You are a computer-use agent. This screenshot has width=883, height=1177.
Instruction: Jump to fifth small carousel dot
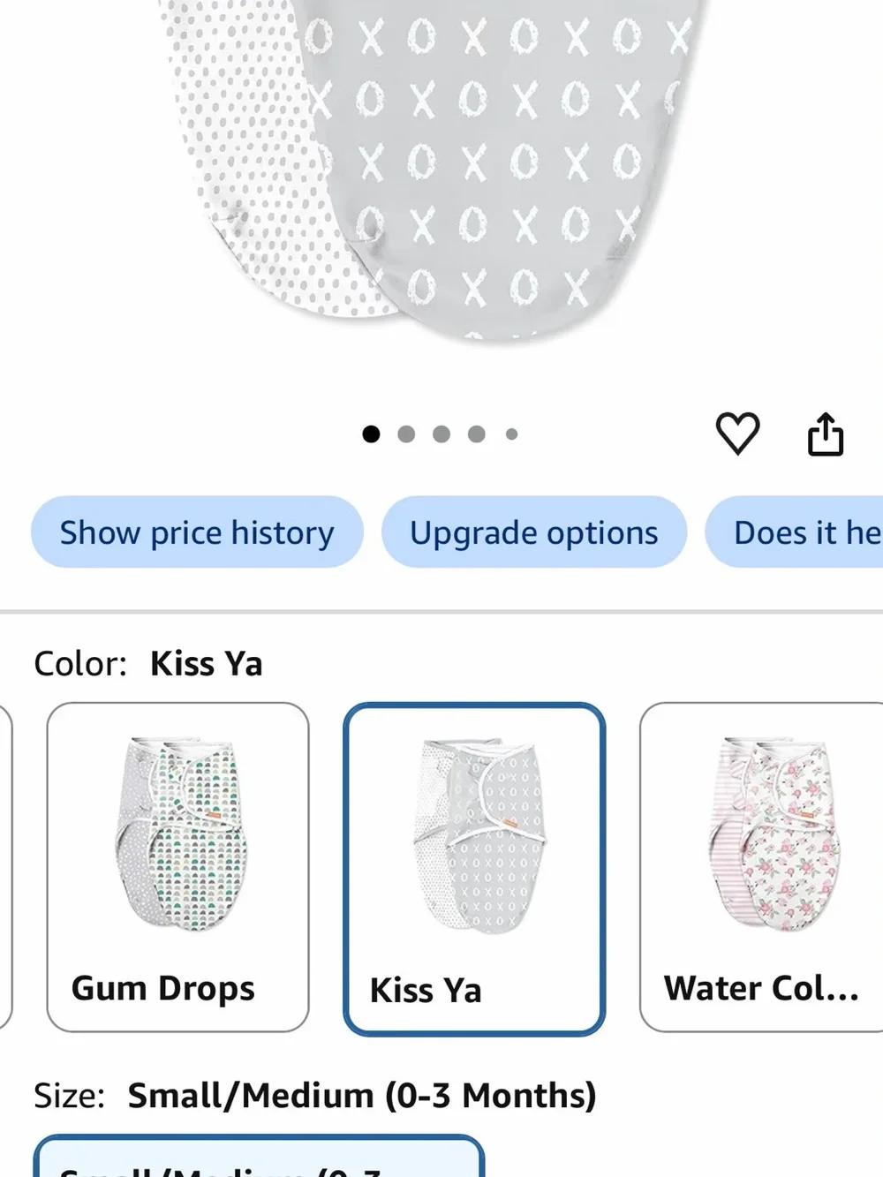pos(511,434)
